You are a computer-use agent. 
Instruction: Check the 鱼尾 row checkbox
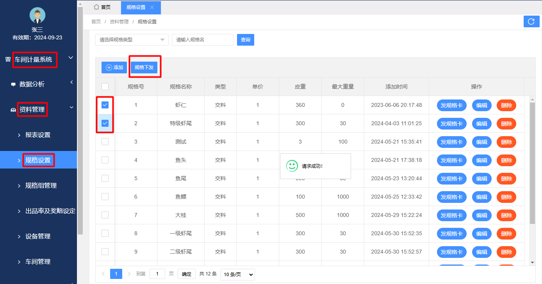[105, 178]
